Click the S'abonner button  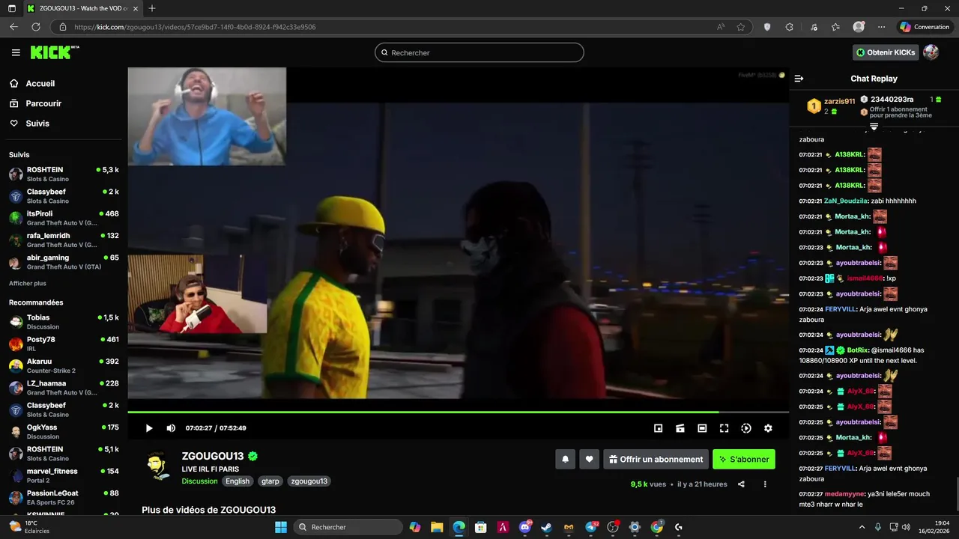tap(744, 460)
